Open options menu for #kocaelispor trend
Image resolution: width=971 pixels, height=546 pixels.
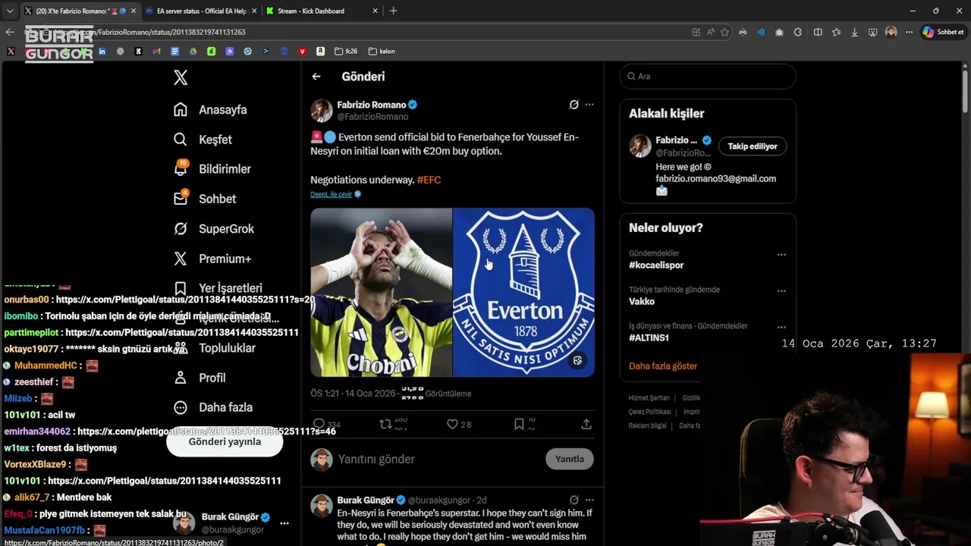(781, 255)
